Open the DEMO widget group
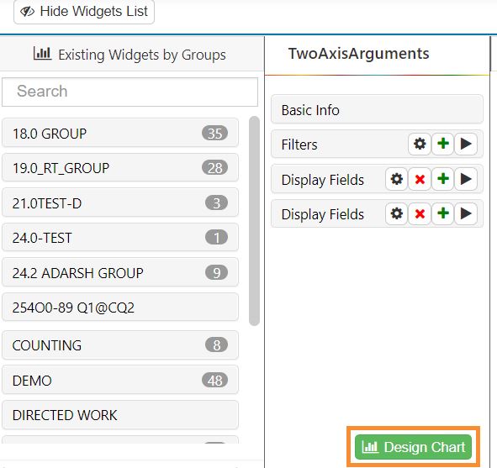Viewport: 497px width, 468px height. pyautogui.click(x=120, y=381)
